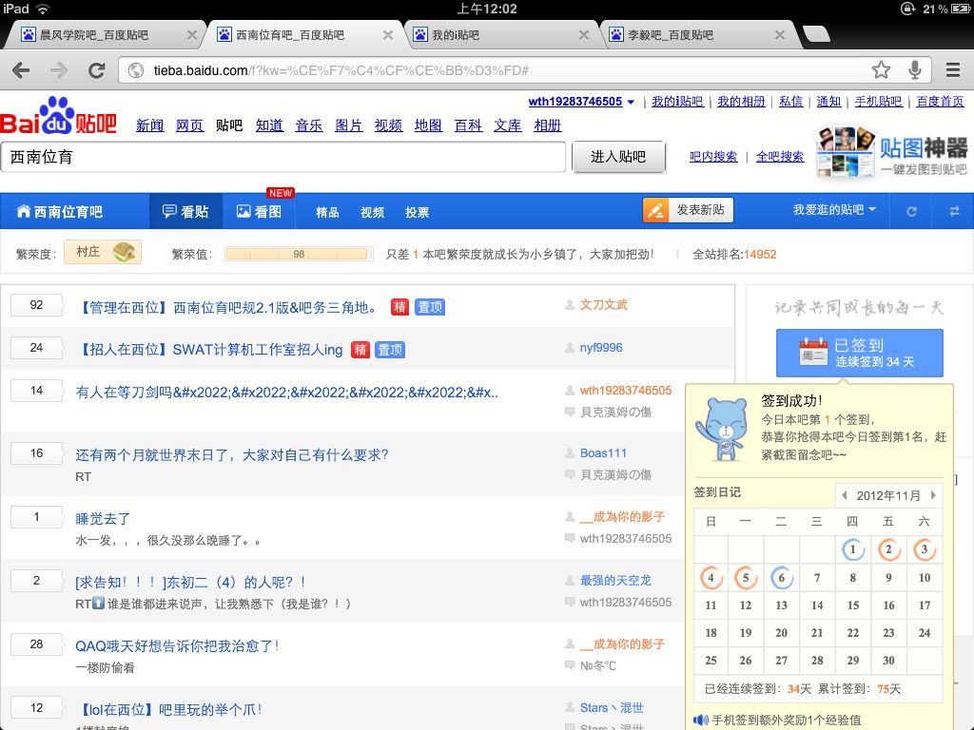
Task: Click the refresh icon in the blue bar
Action: coord(911,212)
